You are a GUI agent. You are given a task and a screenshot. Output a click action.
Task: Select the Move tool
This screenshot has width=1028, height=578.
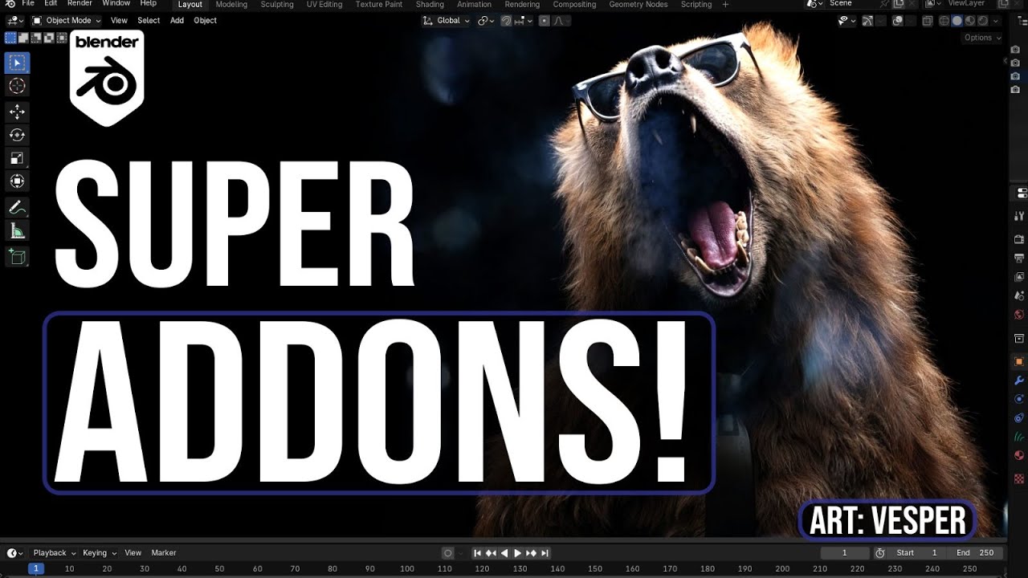17,112
